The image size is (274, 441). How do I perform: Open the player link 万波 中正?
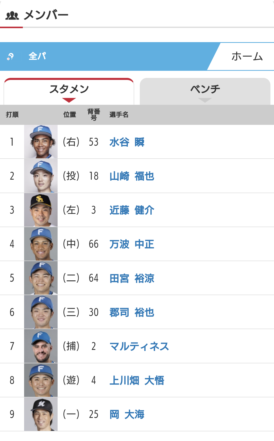(x=132, y=244)
